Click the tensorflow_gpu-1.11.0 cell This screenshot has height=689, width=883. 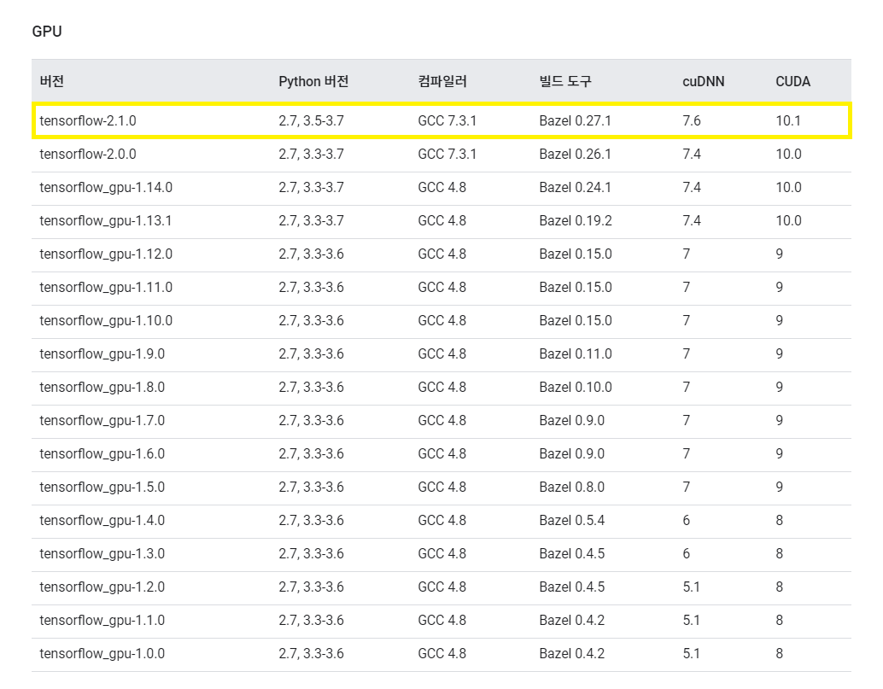coord(106,287)
